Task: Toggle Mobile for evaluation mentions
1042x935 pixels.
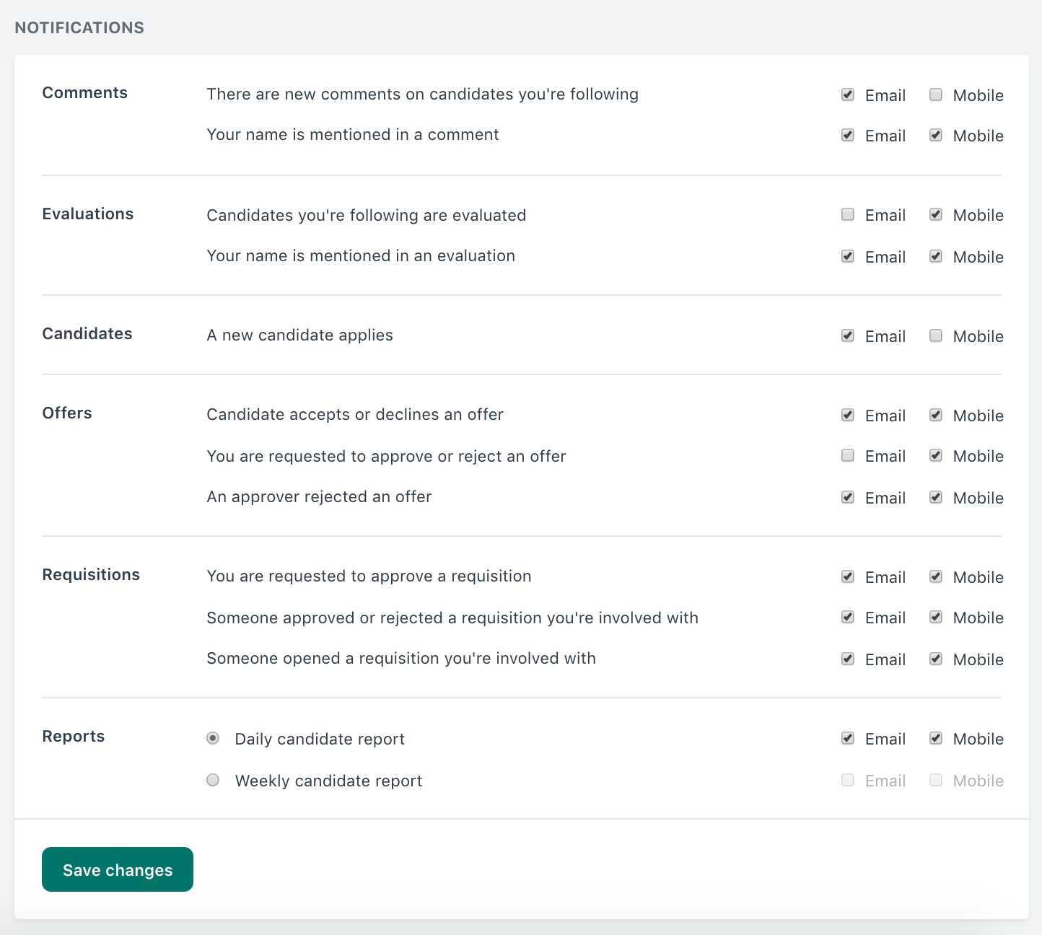Action: coord(936,256)
